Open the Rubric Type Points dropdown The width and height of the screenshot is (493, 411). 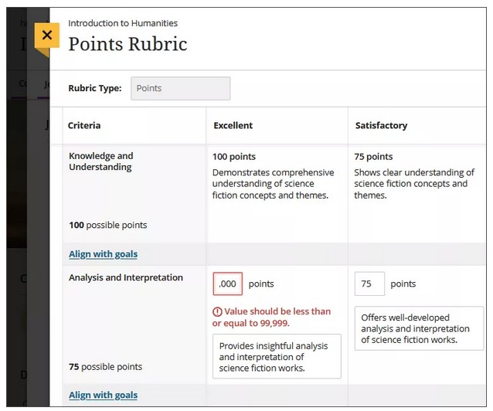coord(180,88)
